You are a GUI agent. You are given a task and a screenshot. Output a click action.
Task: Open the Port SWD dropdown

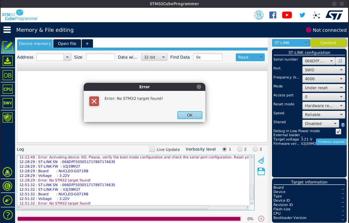point(324,70)
